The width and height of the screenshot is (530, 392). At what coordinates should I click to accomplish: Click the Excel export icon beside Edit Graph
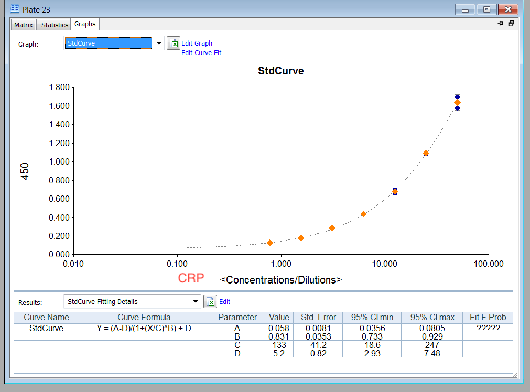(174, 43)
